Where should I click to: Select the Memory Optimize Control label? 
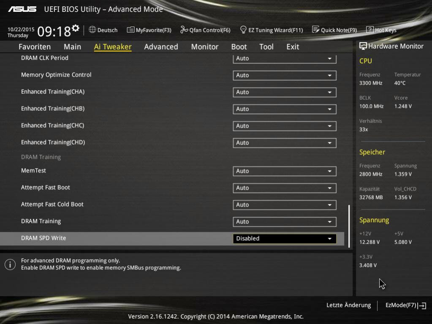pyautogui.click(x=56, y=75)
